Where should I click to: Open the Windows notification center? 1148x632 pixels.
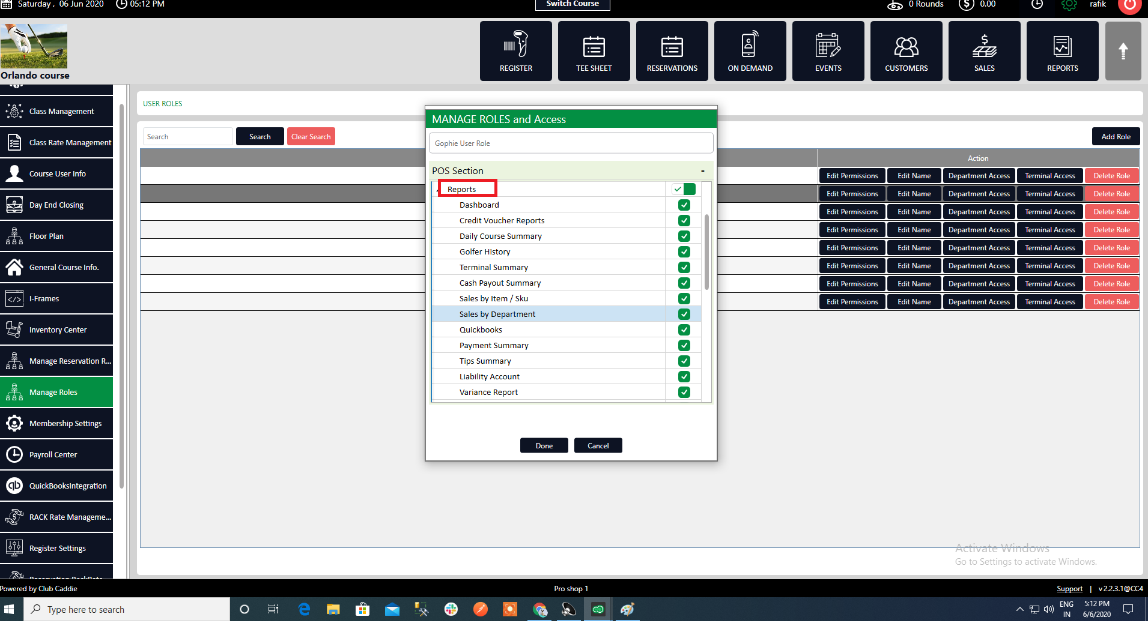coord(1128,609)
